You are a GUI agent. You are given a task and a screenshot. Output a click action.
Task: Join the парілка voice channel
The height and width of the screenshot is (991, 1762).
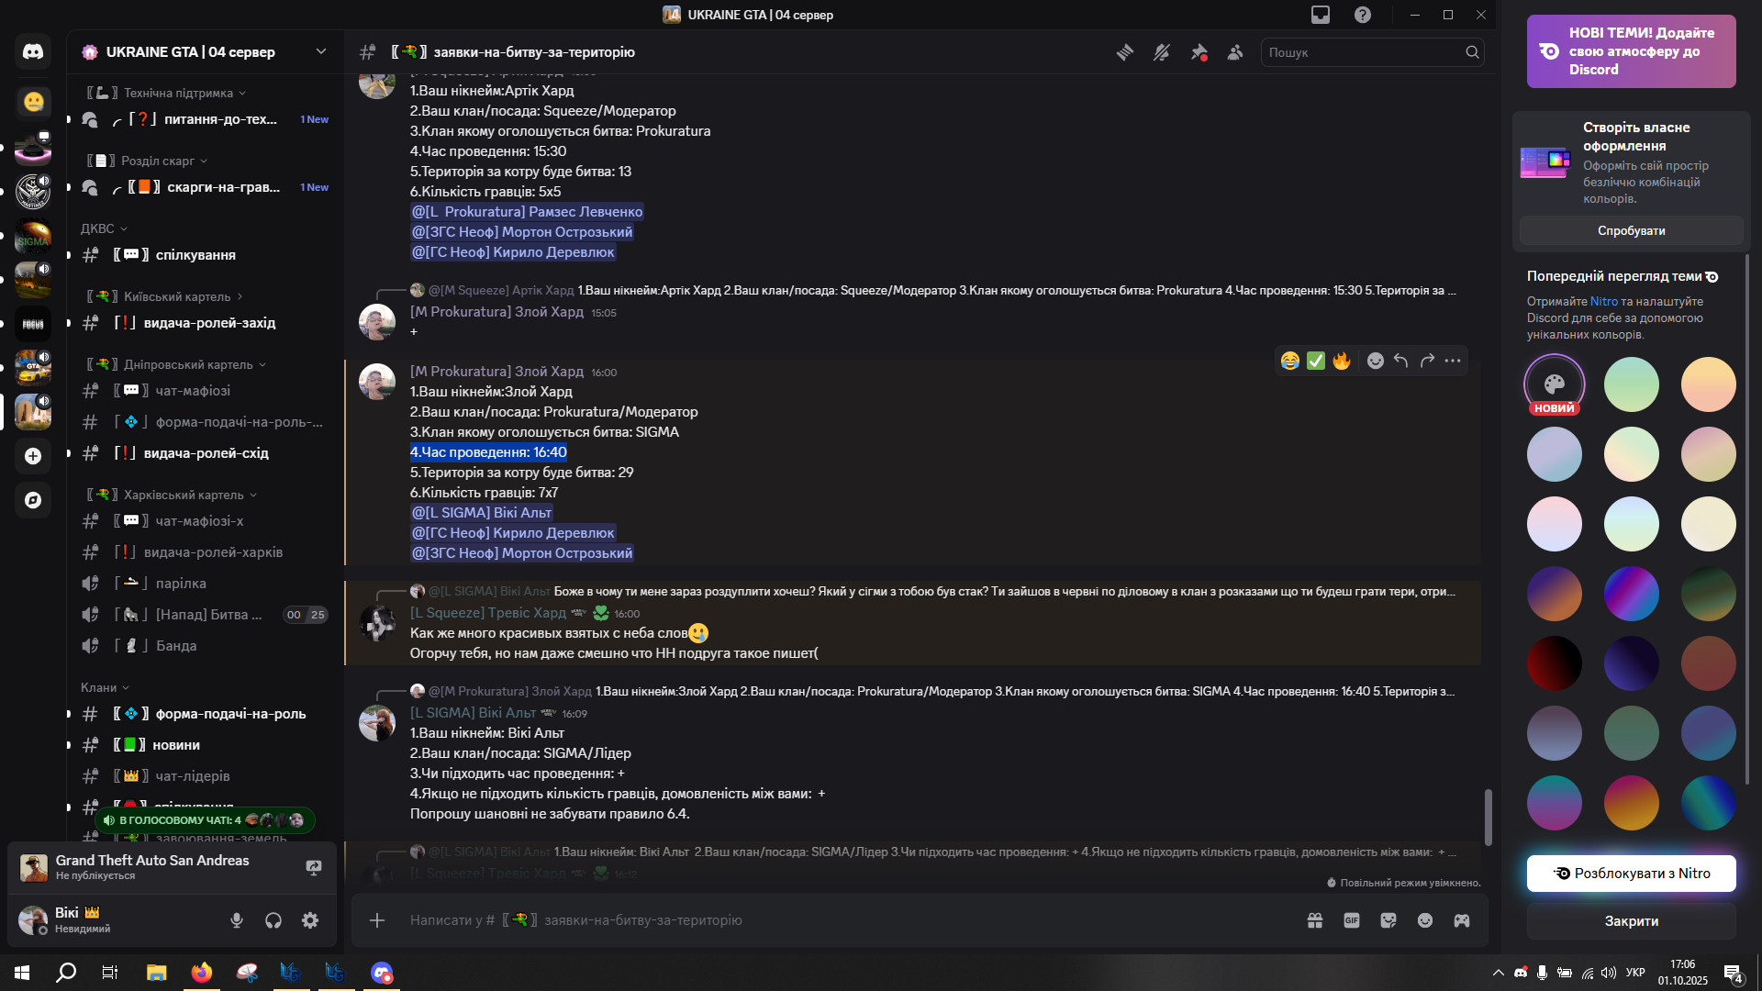(x=204, y=584)
